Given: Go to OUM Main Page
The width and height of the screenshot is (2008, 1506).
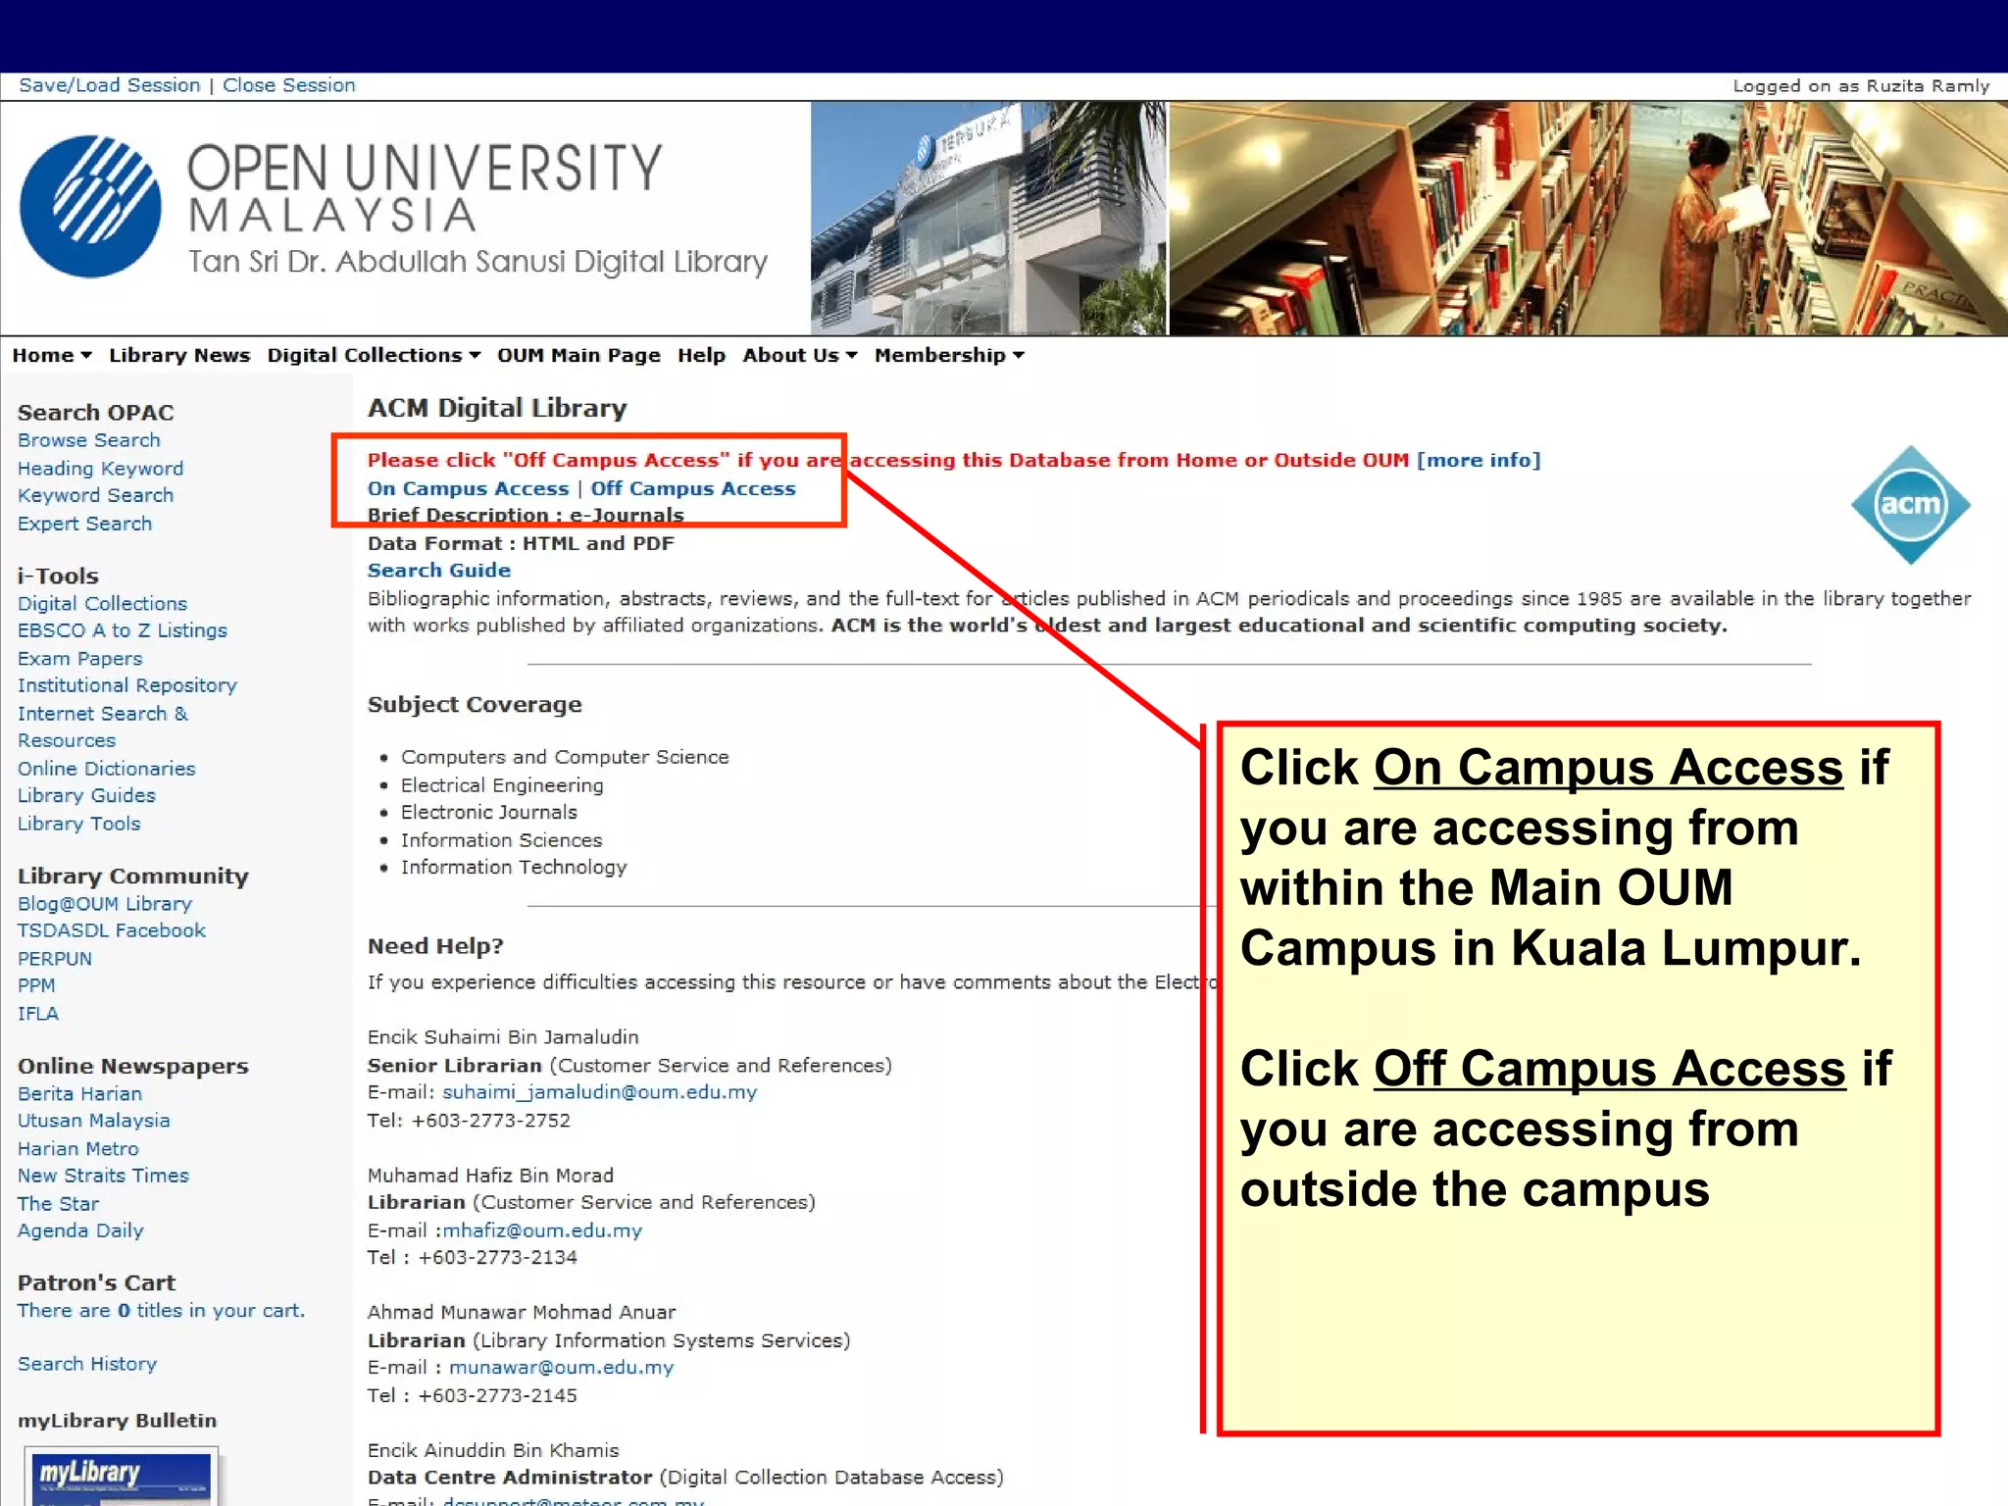Looking at the screenshot, I should click(x=578, y=355).
